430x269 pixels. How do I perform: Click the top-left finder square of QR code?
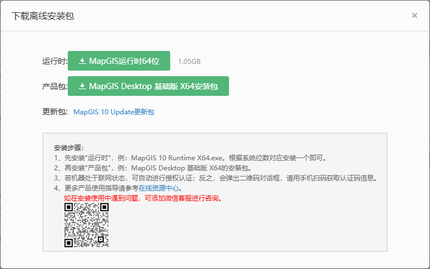tap(68, 207)
